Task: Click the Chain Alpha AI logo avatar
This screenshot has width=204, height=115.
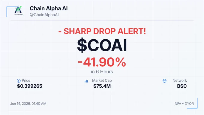Action: 18,11
